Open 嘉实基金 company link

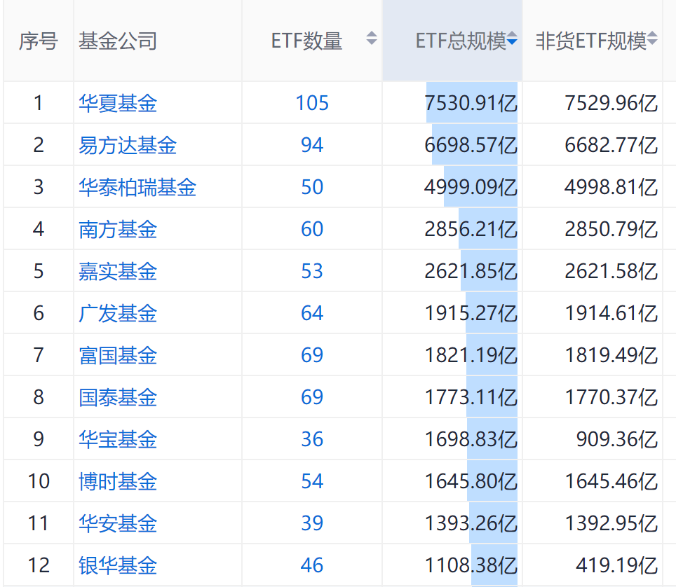pyautogui.click(x=118, y=271)
